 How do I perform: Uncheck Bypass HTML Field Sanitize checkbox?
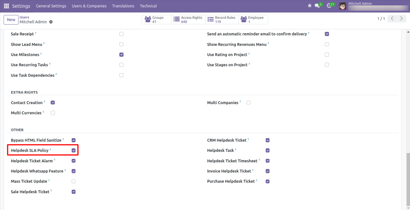73,140
